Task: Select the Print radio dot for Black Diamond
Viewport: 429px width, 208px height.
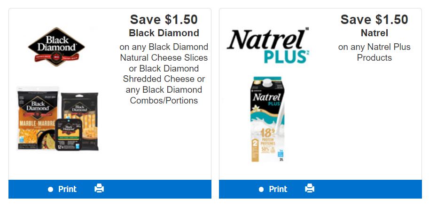Action: click(50, 189)
